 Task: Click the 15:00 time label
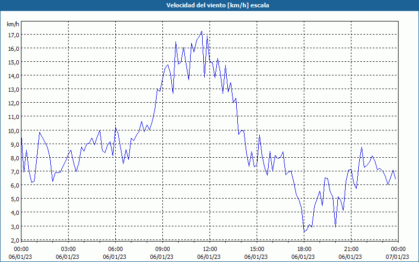point(257,249)
